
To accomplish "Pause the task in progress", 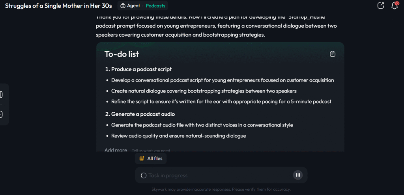I will click(298, 175).
